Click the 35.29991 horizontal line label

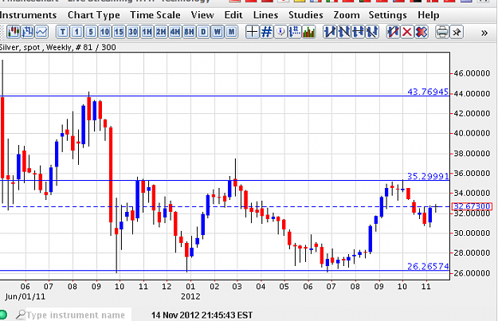(x=428, y=176)
